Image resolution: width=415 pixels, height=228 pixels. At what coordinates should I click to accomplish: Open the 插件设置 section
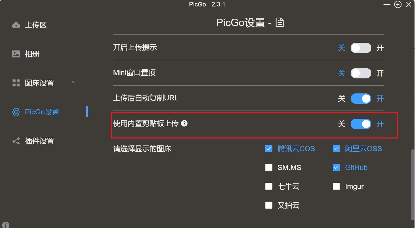tap(39, 141)
